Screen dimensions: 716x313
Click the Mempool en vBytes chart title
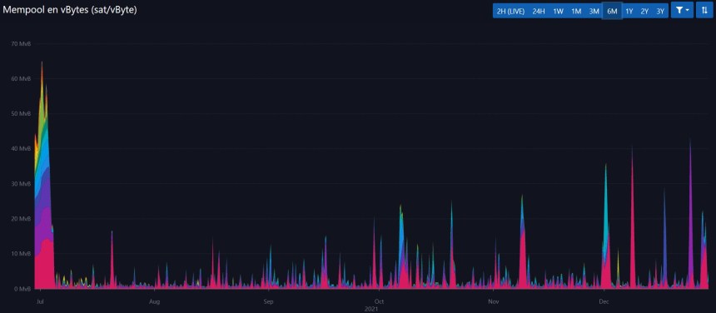point(70,10)
